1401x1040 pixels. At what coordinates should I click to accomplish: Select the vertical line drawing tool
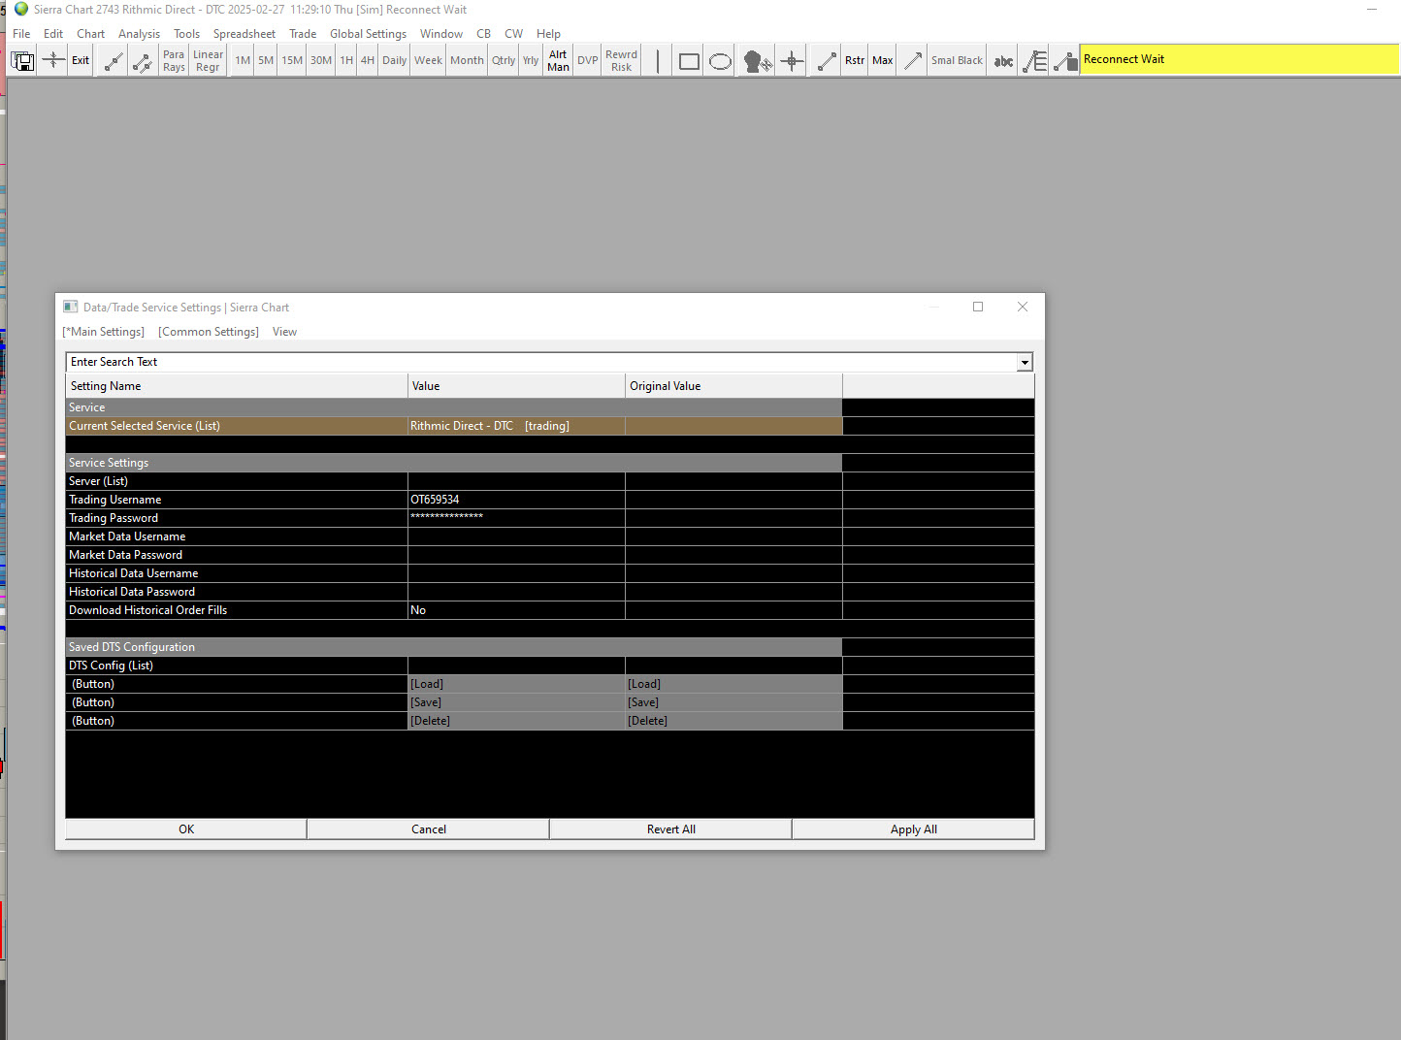[x=658, y=60]
